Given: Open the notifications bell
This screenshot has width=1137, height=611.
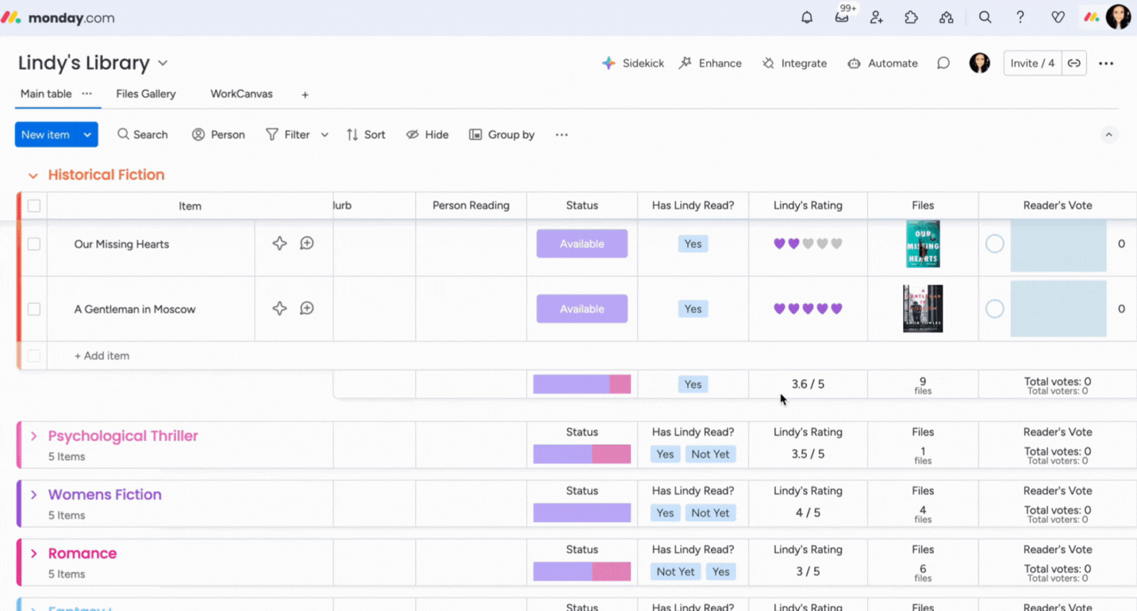Looking at the screenshot, I should [806, 18].
